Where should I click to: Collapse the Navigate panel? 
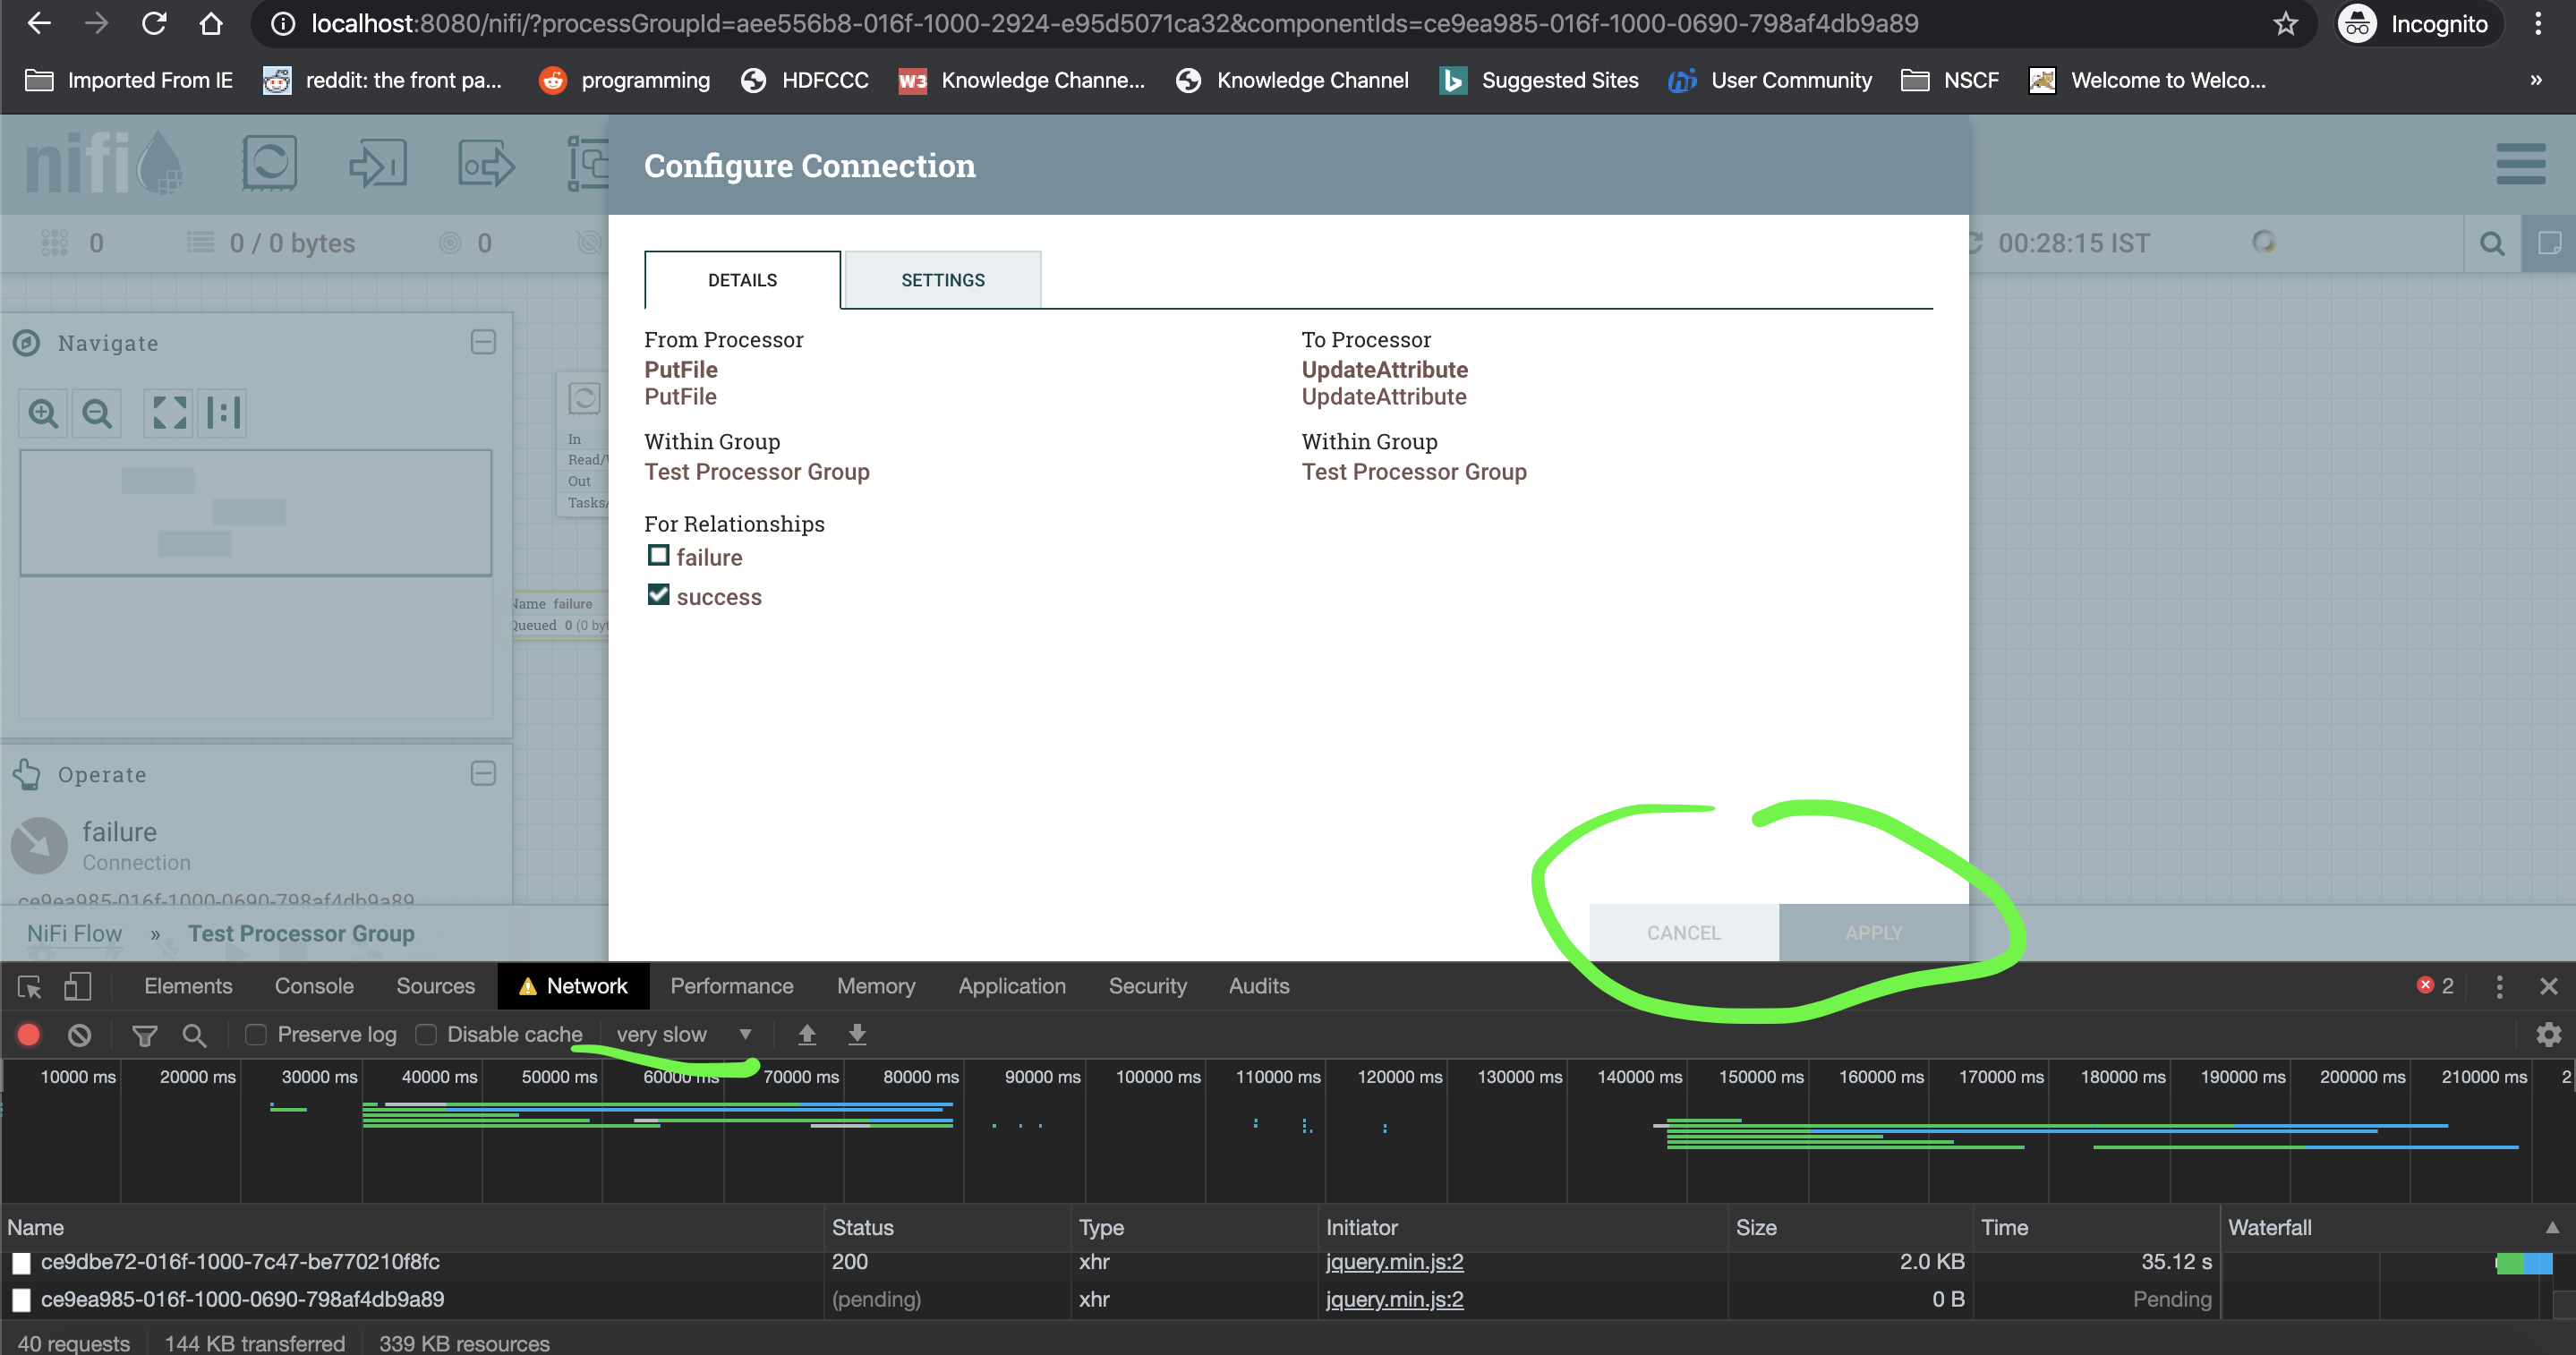pos(483,342)
